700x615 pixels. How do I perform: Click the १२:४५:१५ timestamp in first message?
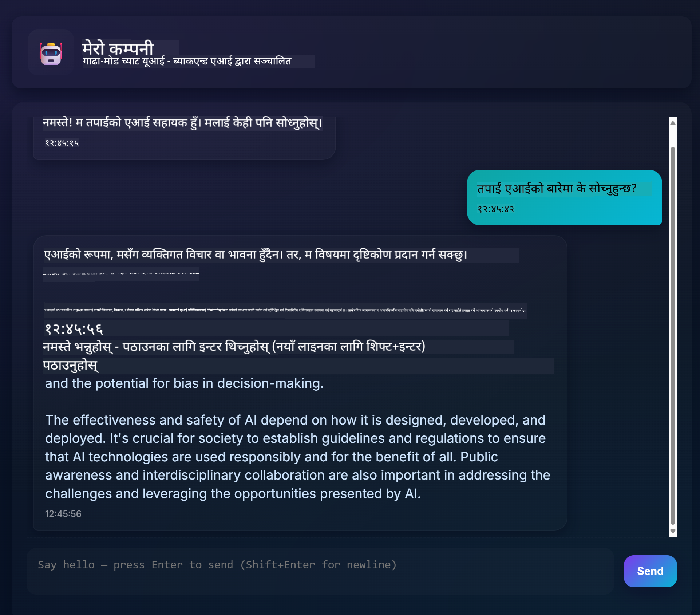[x=62, y=143]
